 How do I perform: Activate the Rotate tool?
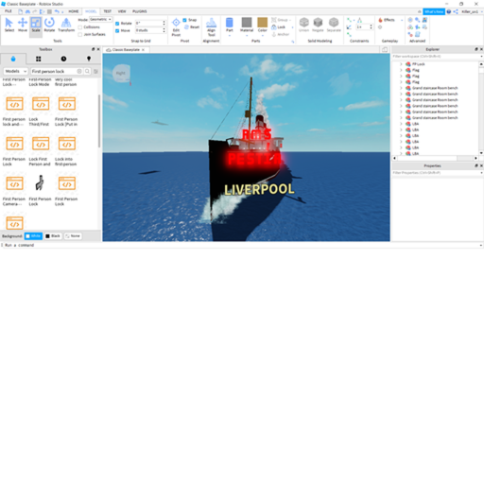[x=49, y=25]
